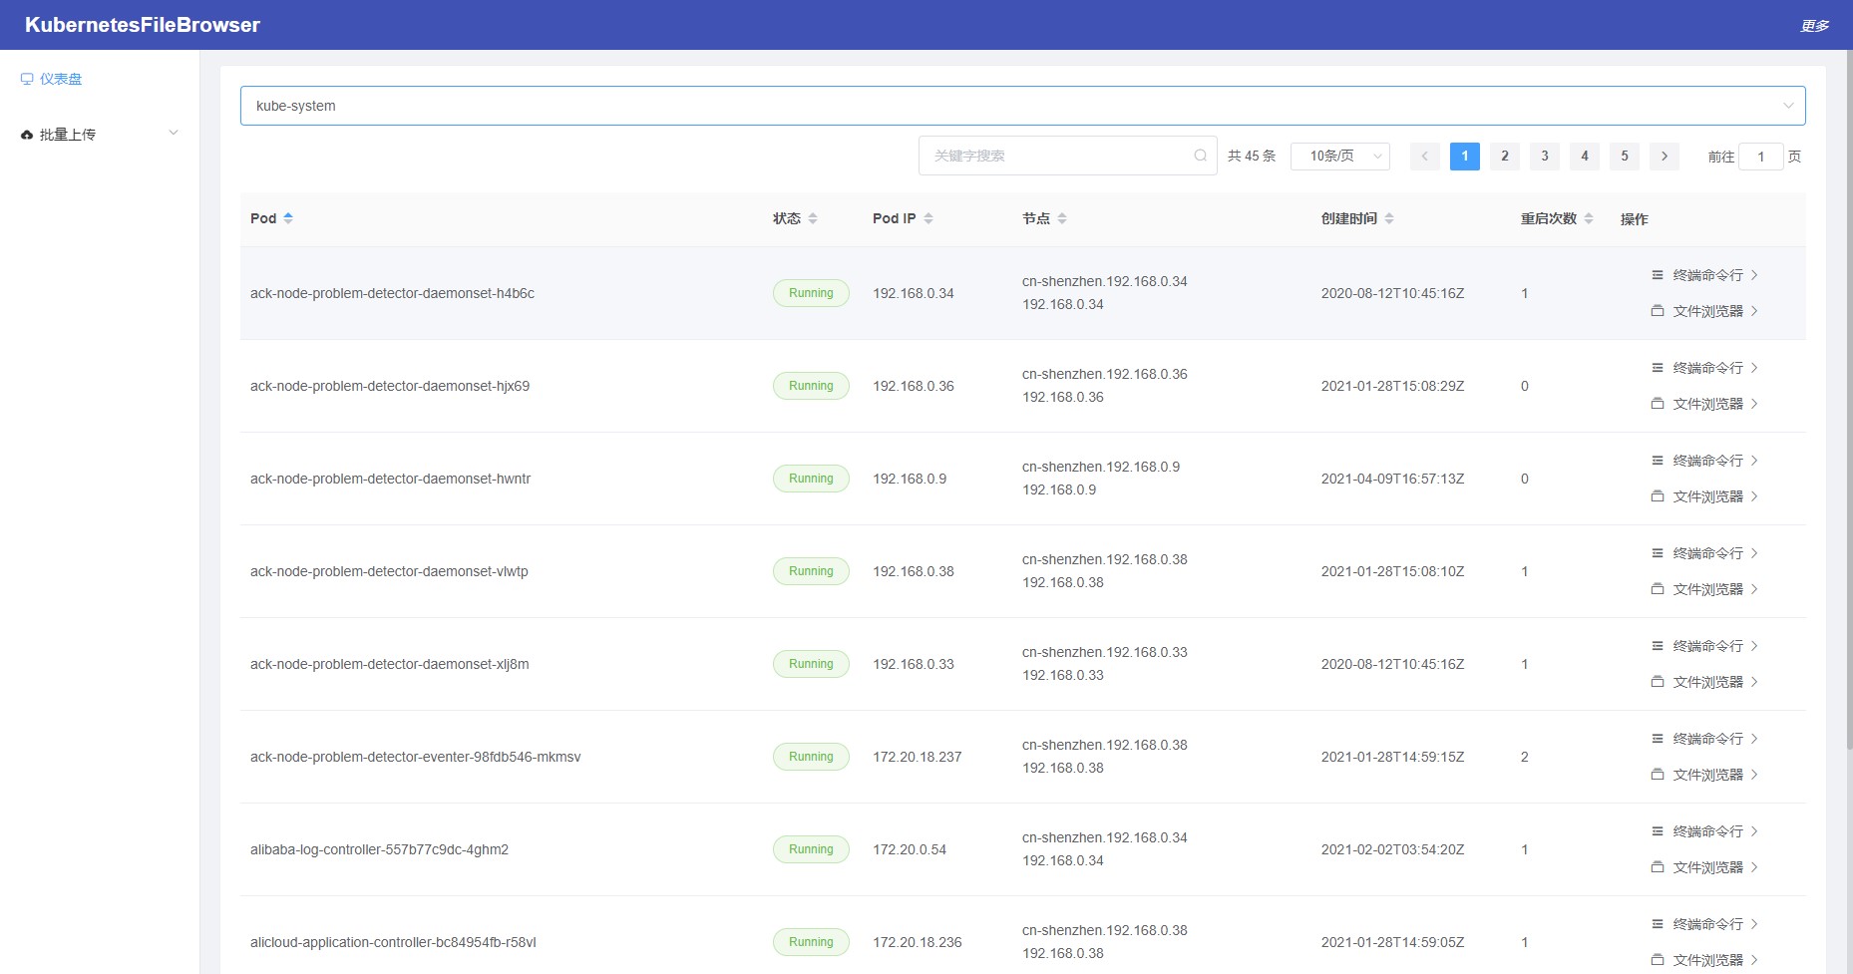Open 终端命令行 for daemonset-xlj8m pod

tap(1705, 646)
